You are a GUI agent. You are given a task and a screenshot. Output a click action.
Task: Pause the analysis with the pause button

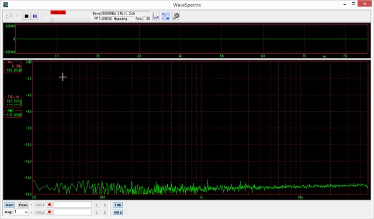35,16
